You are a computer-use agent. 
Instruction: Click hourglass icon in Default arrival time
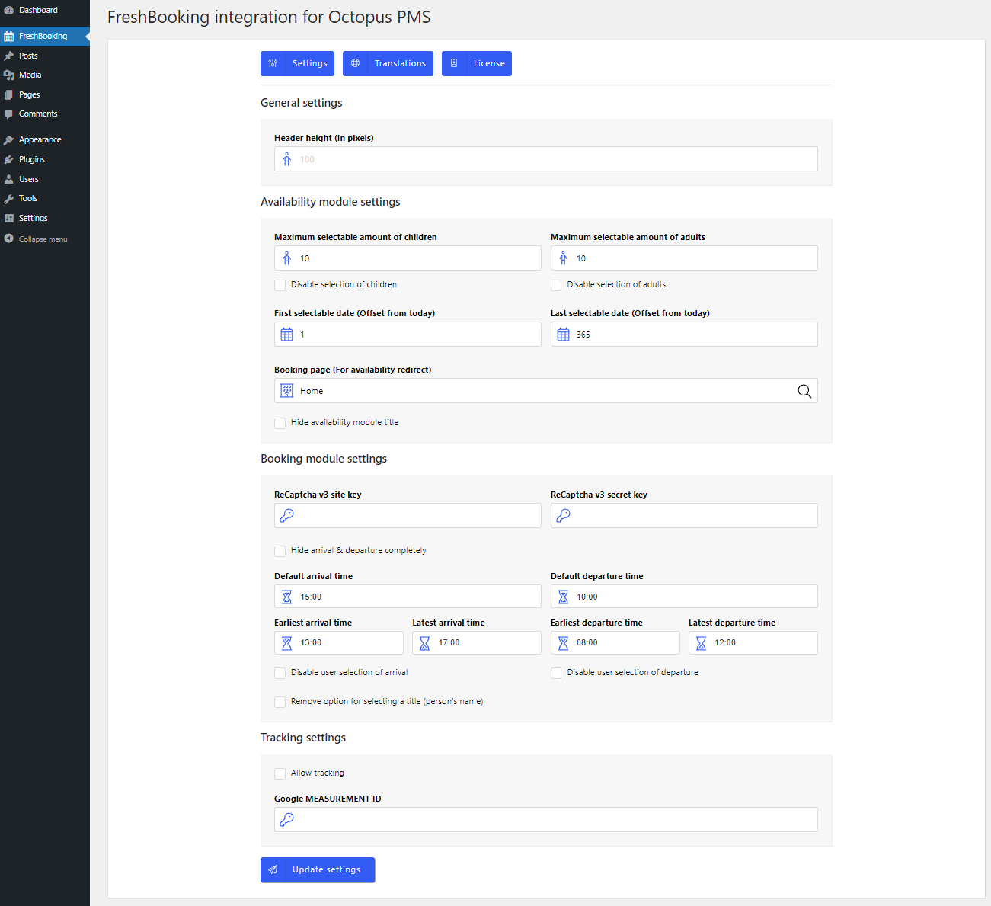click(286, 597)
